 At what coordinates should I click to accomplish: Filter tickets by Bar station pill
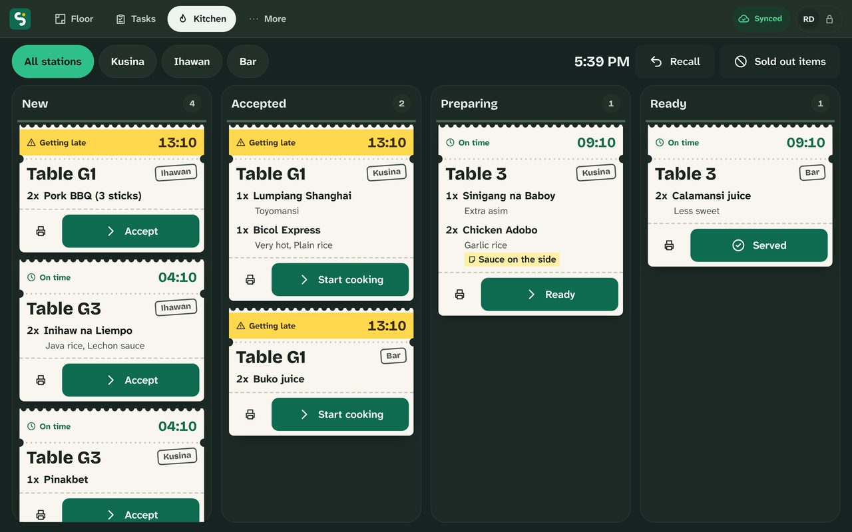[x=248, y=62]
